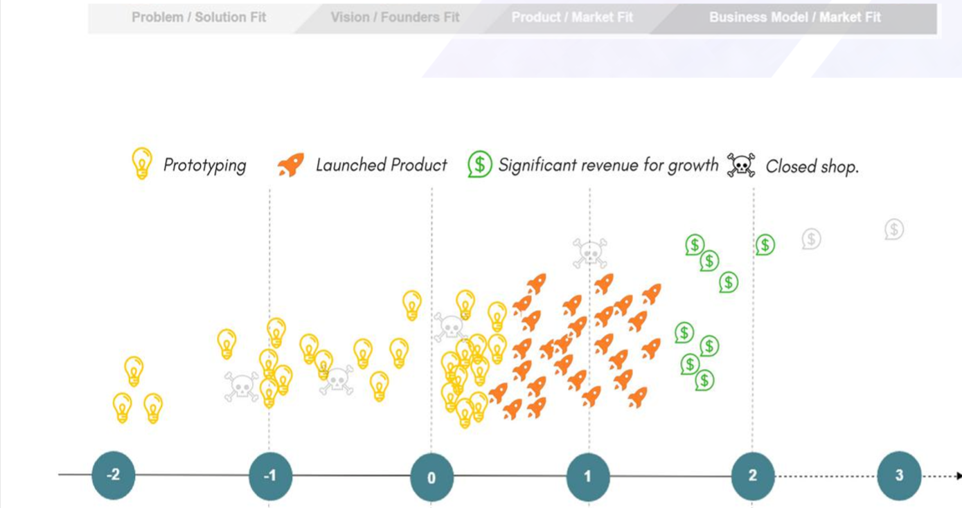Click the Significant revenue dollar legend icon
The height and width of the screenshot is (508, 962).
479,165
